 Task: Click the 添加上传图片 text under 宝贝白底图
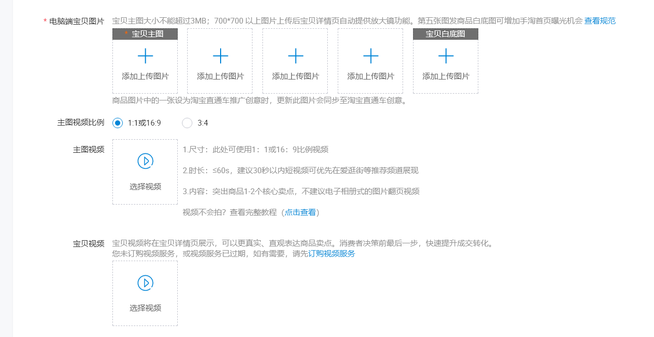[446, 76]
